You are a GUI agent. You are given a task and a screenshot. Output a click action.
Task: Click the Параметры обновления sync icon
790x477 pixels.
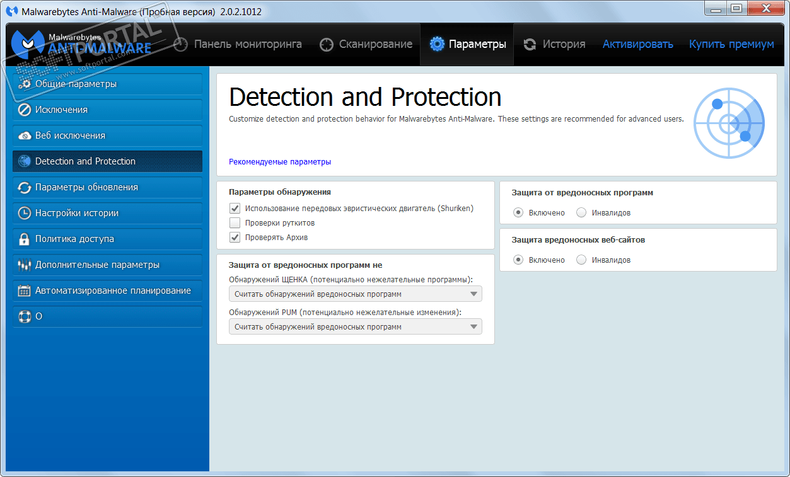coord(25,187)
